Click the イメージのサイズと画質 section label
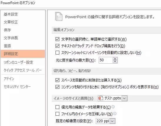This screenshot has height=126, width=161. tap(73, 98)
